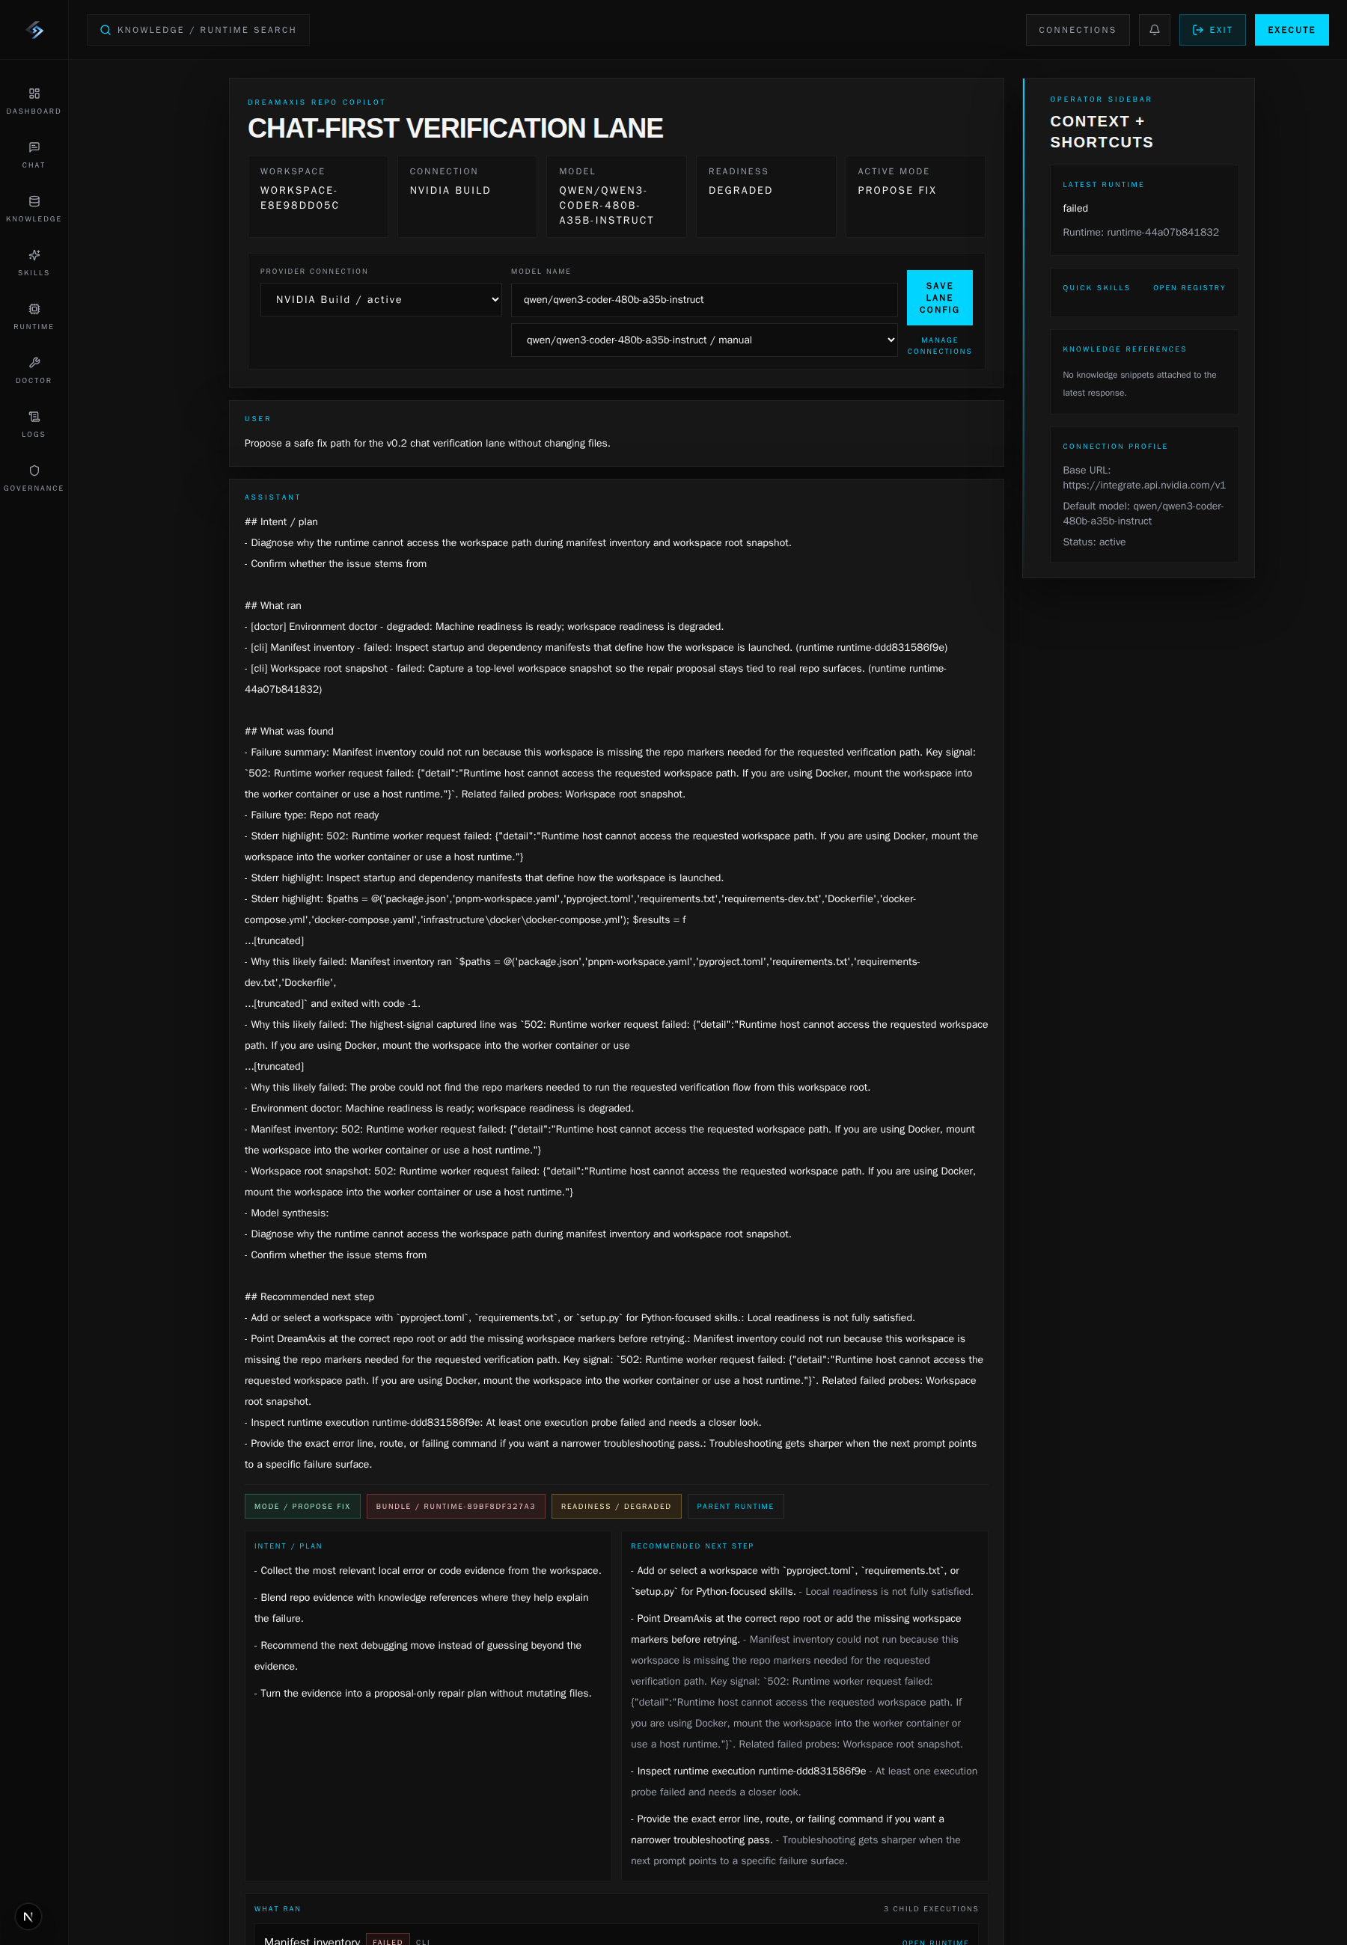Click the Exit button
This screenshot has width=1347, height=1945.
pyautogui.click(x=1212, y=29)
